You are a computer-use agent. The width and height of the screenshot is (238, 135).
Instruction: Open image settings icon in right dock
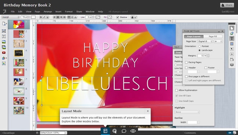click(x=232, y=33)
